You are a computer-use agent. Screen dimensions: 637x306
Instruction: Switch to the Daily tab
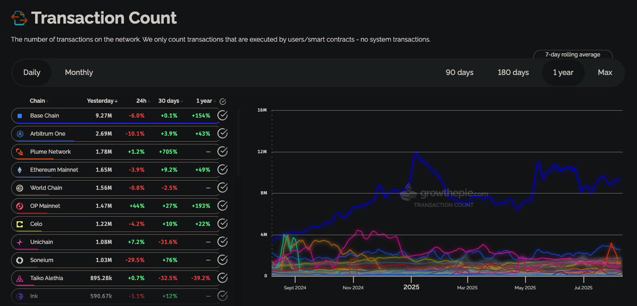tap(32, 73)
